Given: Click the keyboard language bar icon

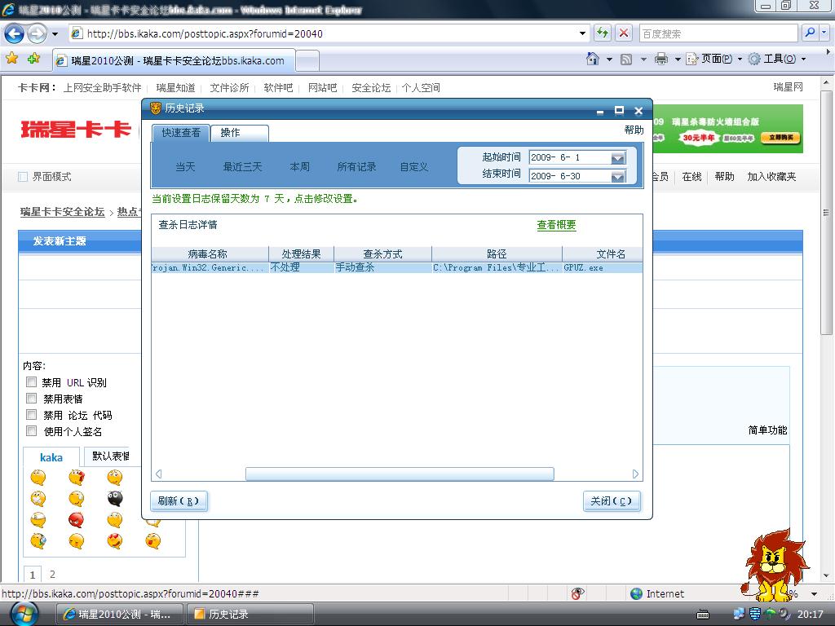Looking at the screenshot, I should pyautogui.click(x=703, y=615).
